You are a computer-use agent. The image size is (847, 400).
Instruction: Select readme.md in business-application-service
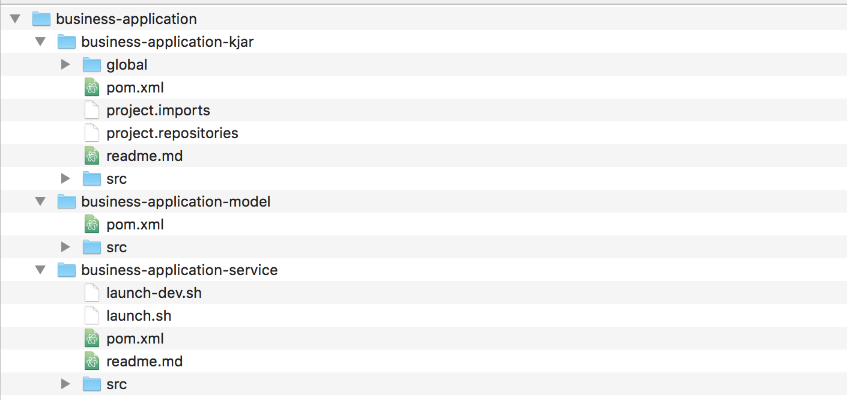point(144,362)
